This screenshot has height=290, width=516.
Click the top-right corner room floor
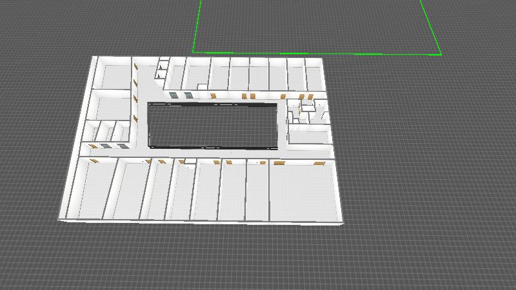point(313,77)
